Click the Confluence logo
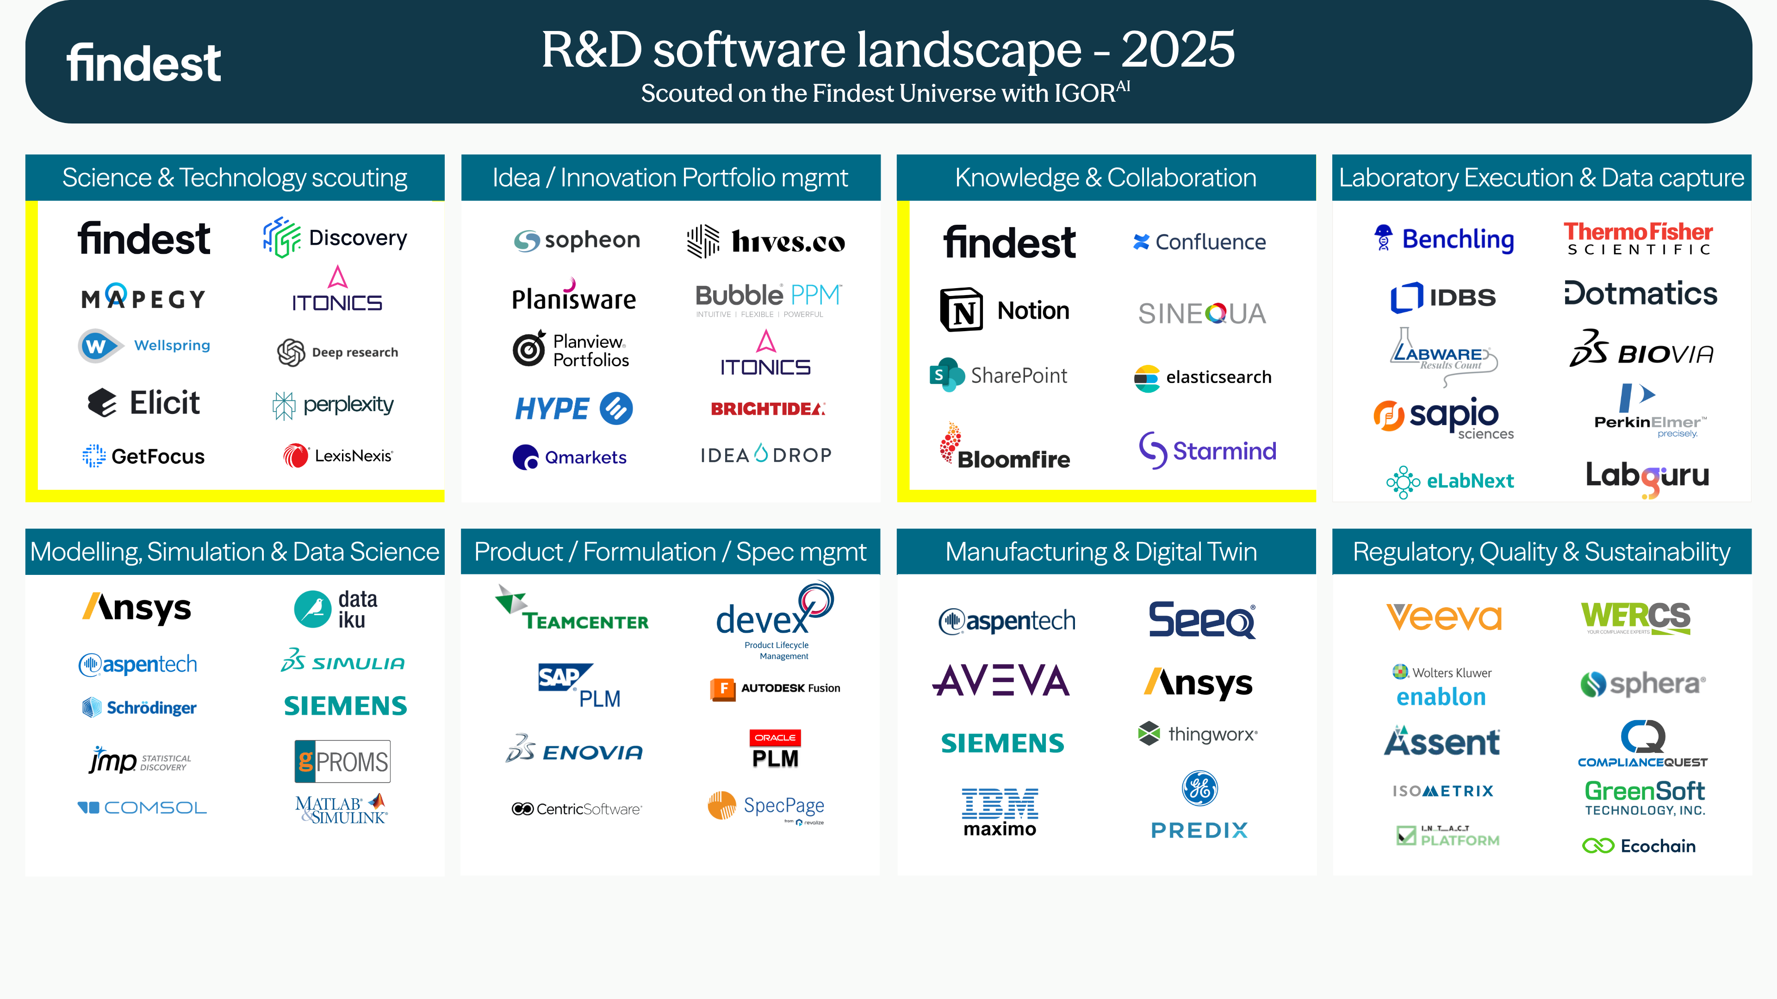This screenshot has height=999, width=1777. coord(1199,242)
